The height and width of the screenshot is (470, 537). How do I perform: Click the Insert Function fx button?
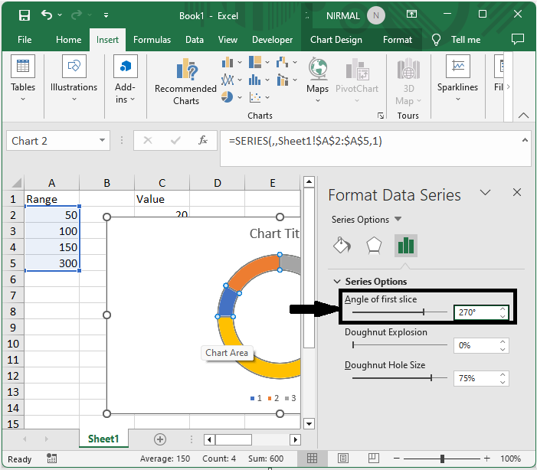click(x=203, y=140)
